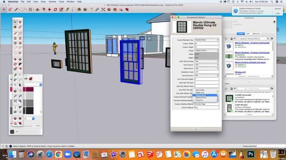Select Pan hand tool in floating palette
The image size is (286, 160).
(x=20, y=91)
